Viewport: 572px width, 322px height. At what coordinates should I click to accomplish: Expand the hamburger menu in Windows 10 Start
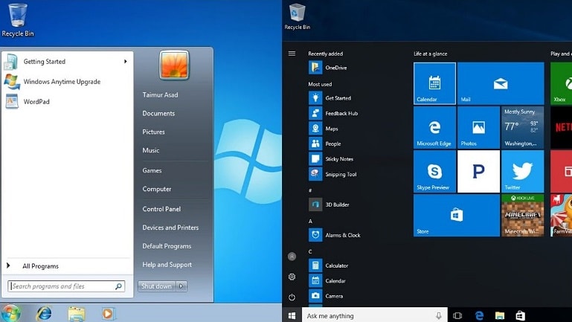pos(292,54)
